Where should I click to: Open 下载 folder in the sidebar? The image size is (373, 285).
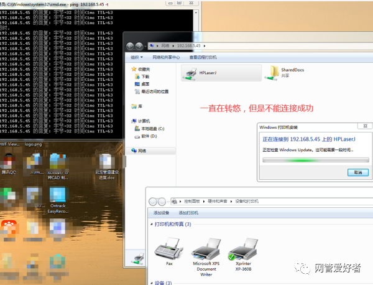pyautogui.click(x=142, y=77)
